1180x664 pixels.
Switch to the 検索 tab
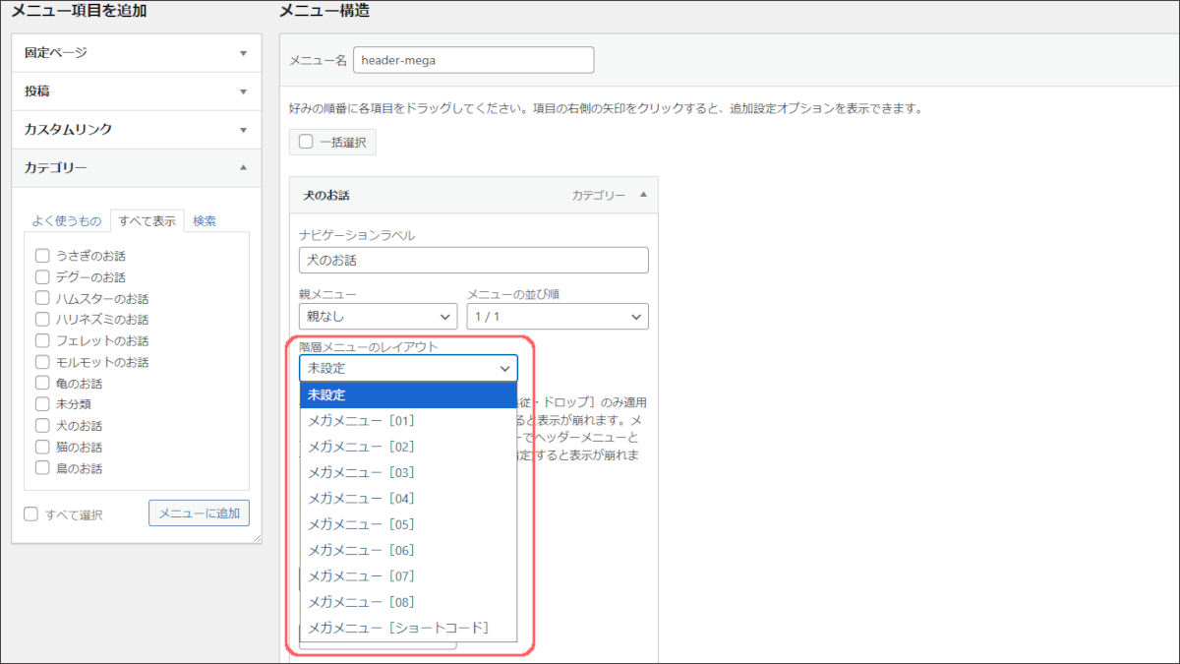click(205, 221)
